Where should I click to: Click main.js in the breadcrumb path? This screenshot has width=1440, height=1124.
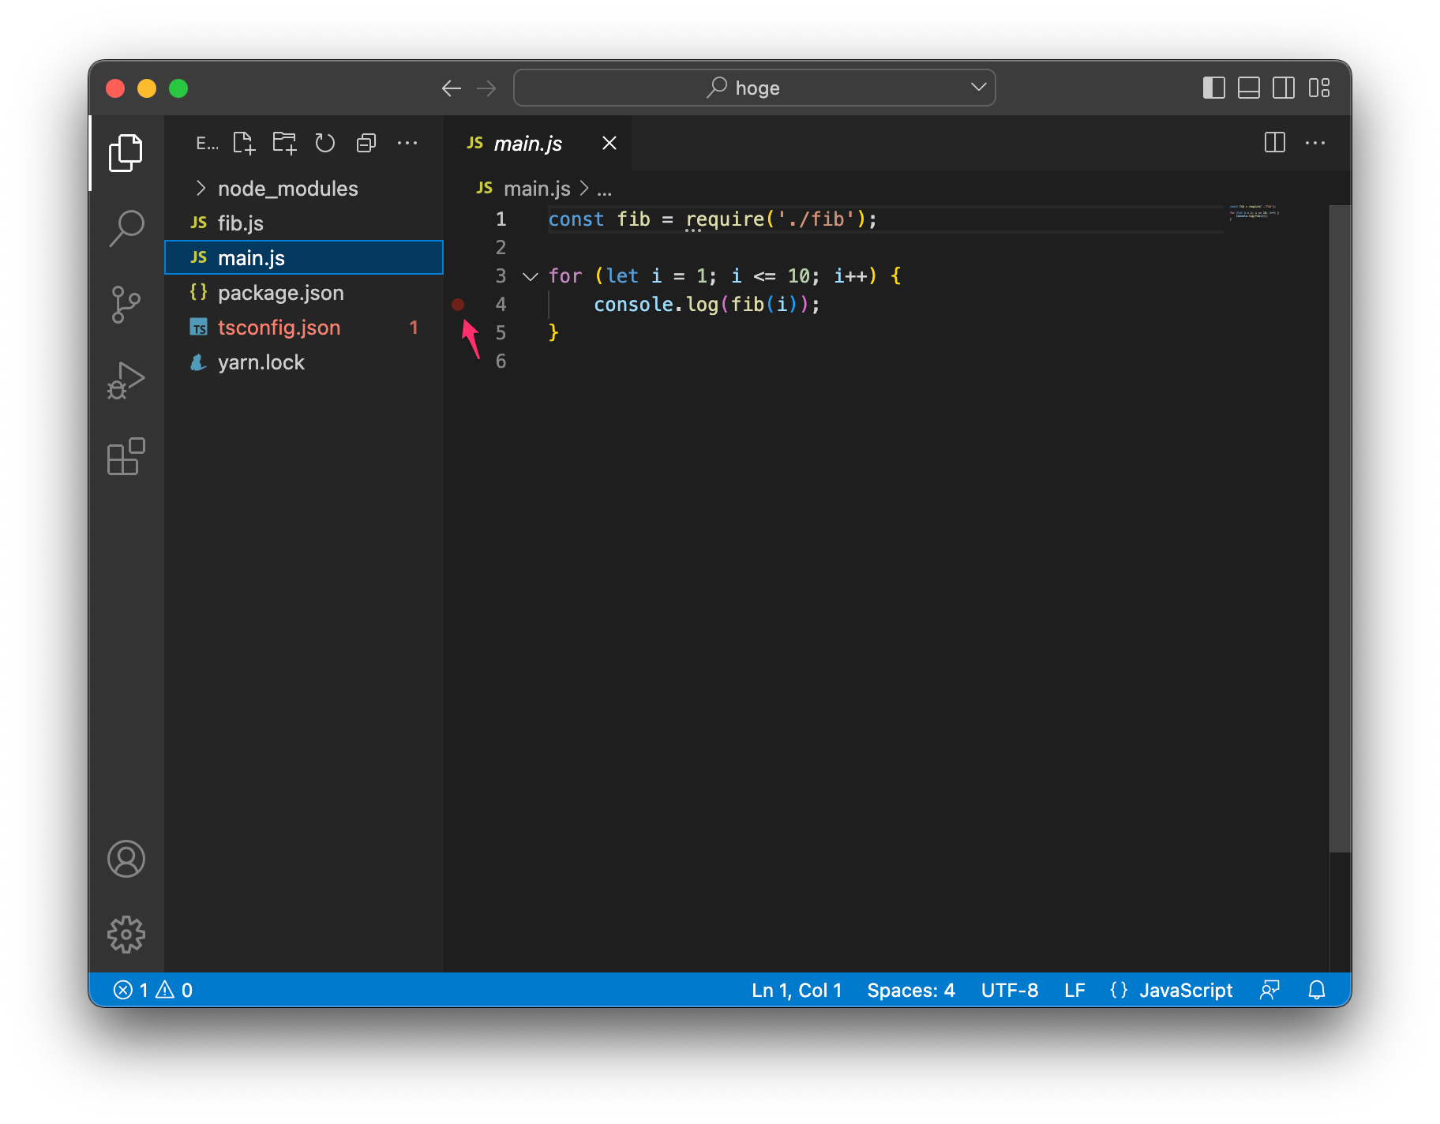[x=537, y=189]
